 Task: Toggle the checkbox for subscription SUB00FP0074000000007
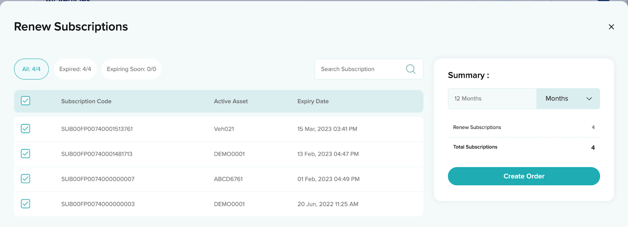tap(26, 179)
